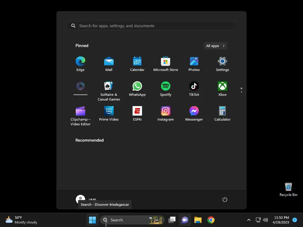Open TikTok app
Viewport: 303px width, 227px height.
(x=194, y=89)
